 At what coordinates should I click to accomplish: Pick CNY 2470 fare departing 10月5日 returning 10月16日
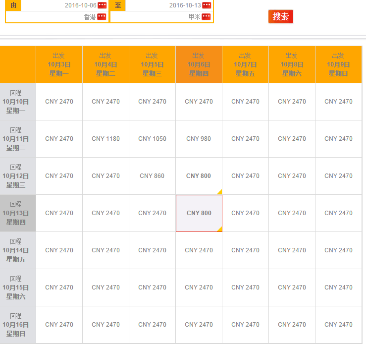[152, 325]
